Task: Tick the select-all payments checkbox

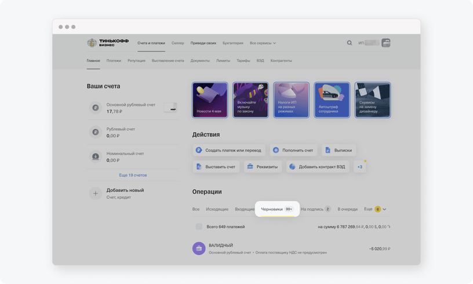Action: 199,227
